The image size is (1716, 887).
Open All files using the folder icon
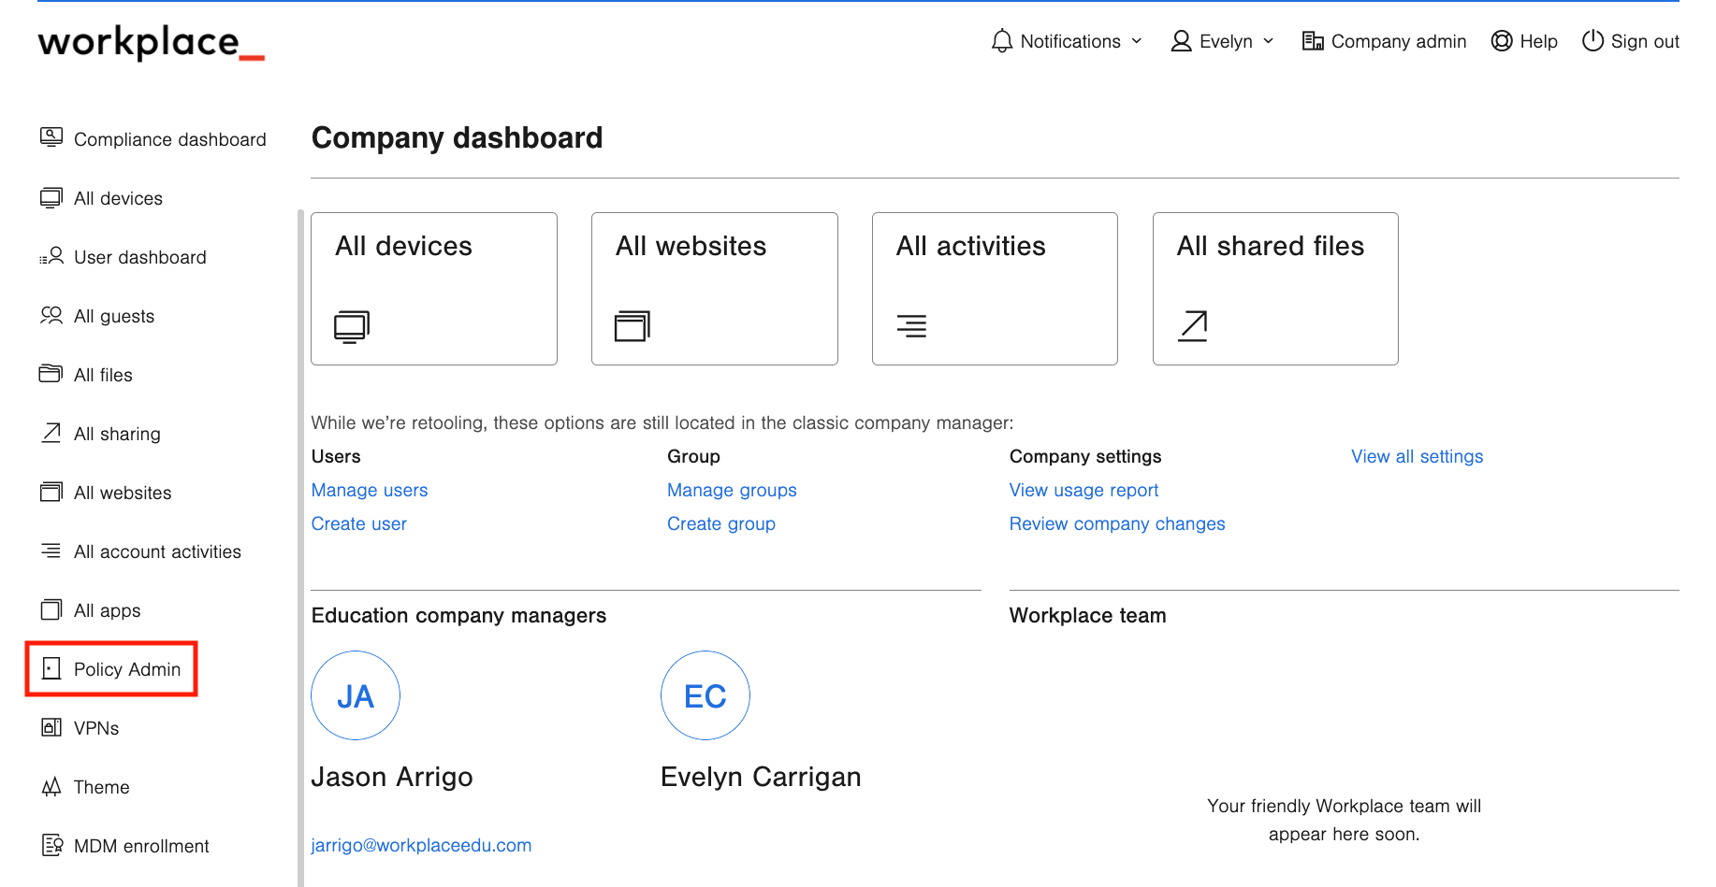point(51,374)
